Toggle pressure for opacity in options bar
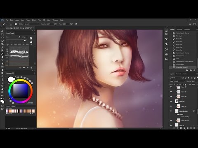This screenshot has width=198, height=148. [56, 24]
